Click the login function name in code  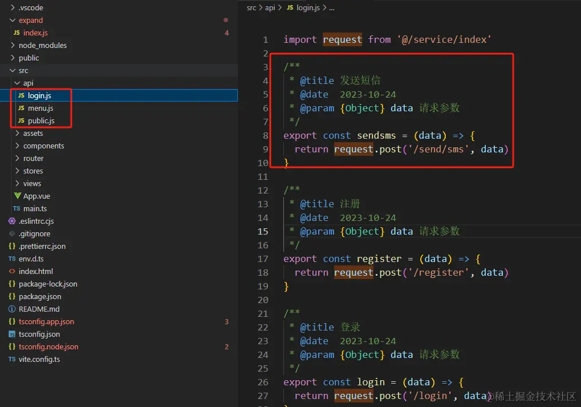(x=371, y=382)
